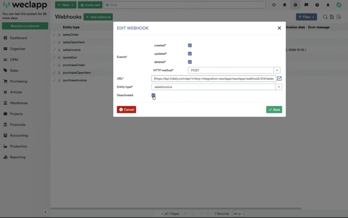Click the notifications bell icon
The height and width of the screenshot is (218, 348).
[328, 5]
